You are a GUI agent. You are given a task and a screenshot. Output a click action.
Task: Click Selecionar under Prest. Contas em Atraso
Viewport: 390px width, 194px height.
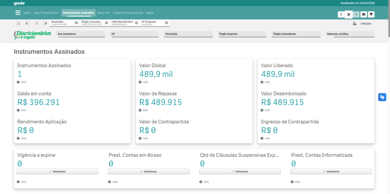[x=149, y=172]
